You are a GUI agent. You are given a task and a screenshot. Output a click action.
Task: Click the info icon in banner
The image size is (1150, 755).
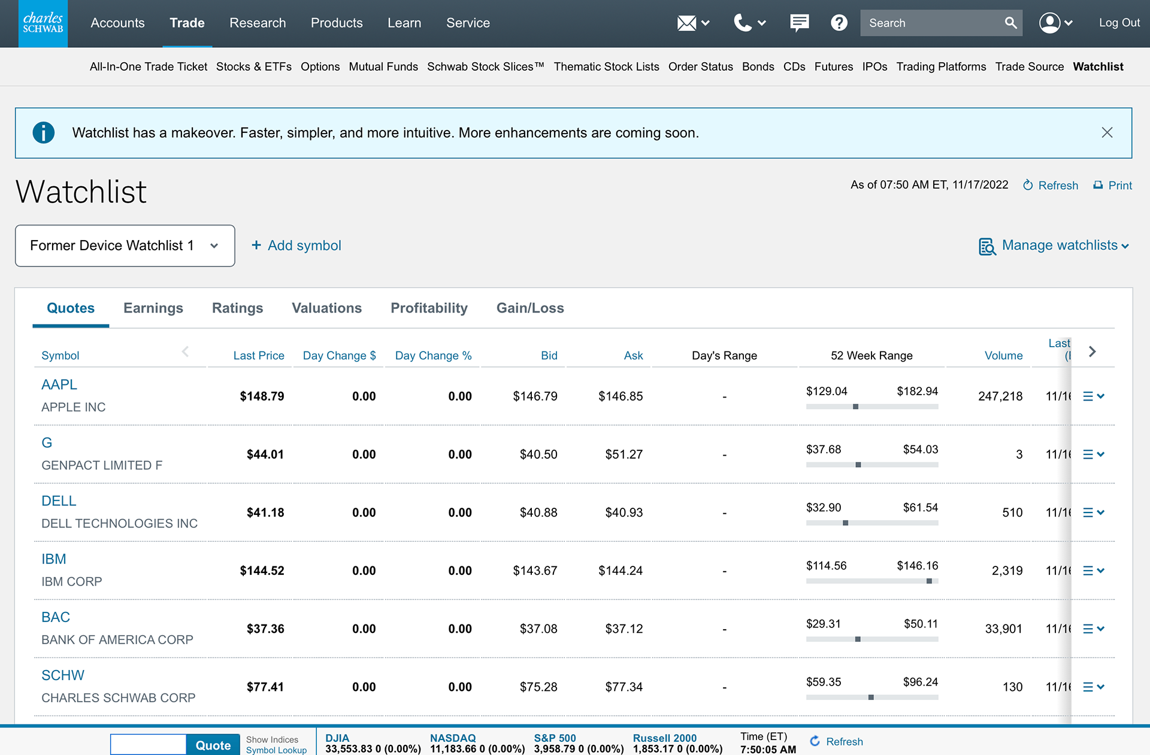(43, 133)
